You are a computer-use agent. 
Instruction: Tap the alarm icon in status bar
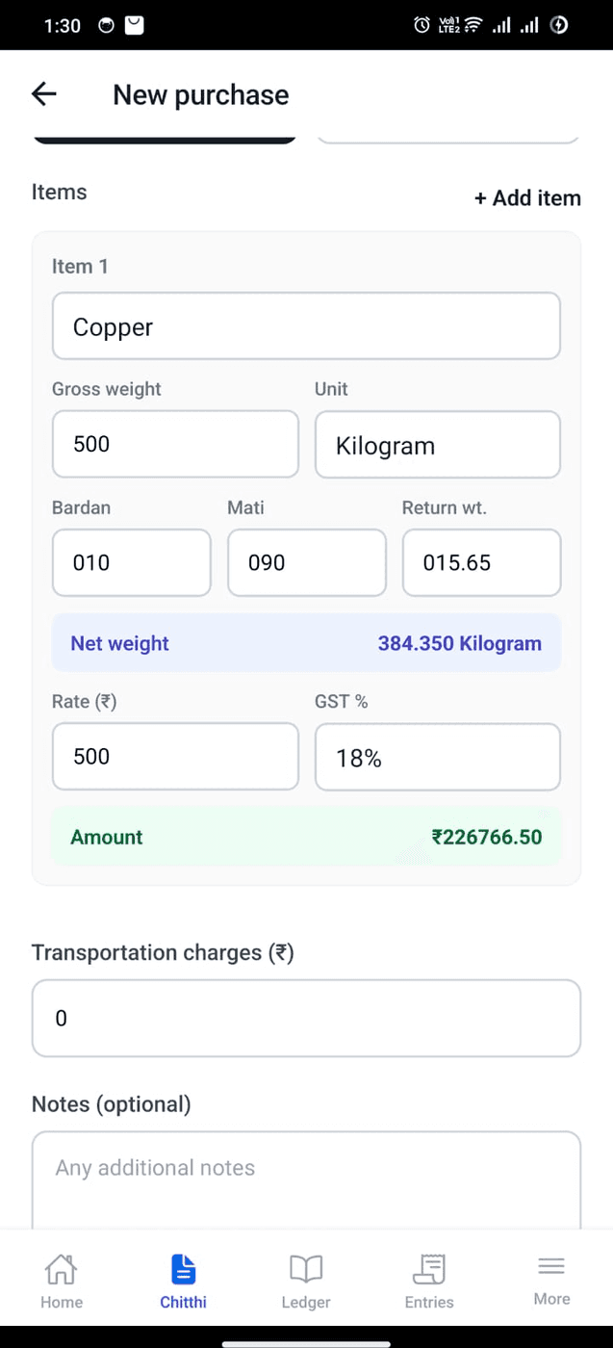coord(421,25)
